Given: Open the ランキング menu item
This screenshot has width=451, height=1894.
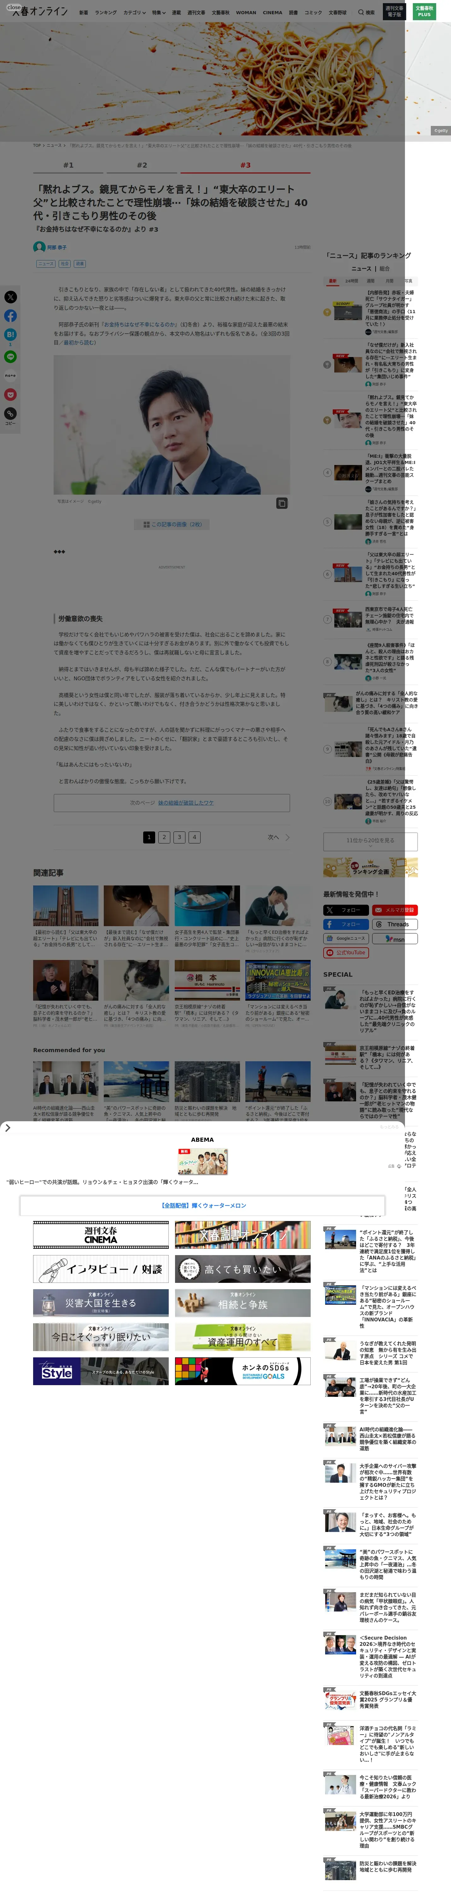Looking at the screenshot, I should pos(106,13).
